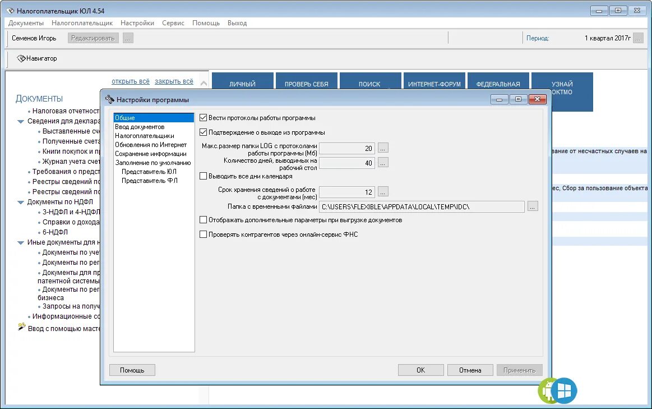Open Ввод с помощью мастера item
This screenshot has width=652, height=409.
pos(64,328)
